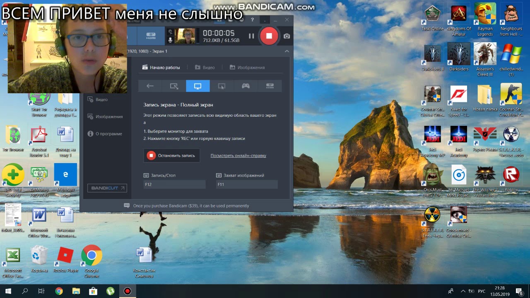
Task: Collapse the Экран 1 panel chevron
Action: 287,51
